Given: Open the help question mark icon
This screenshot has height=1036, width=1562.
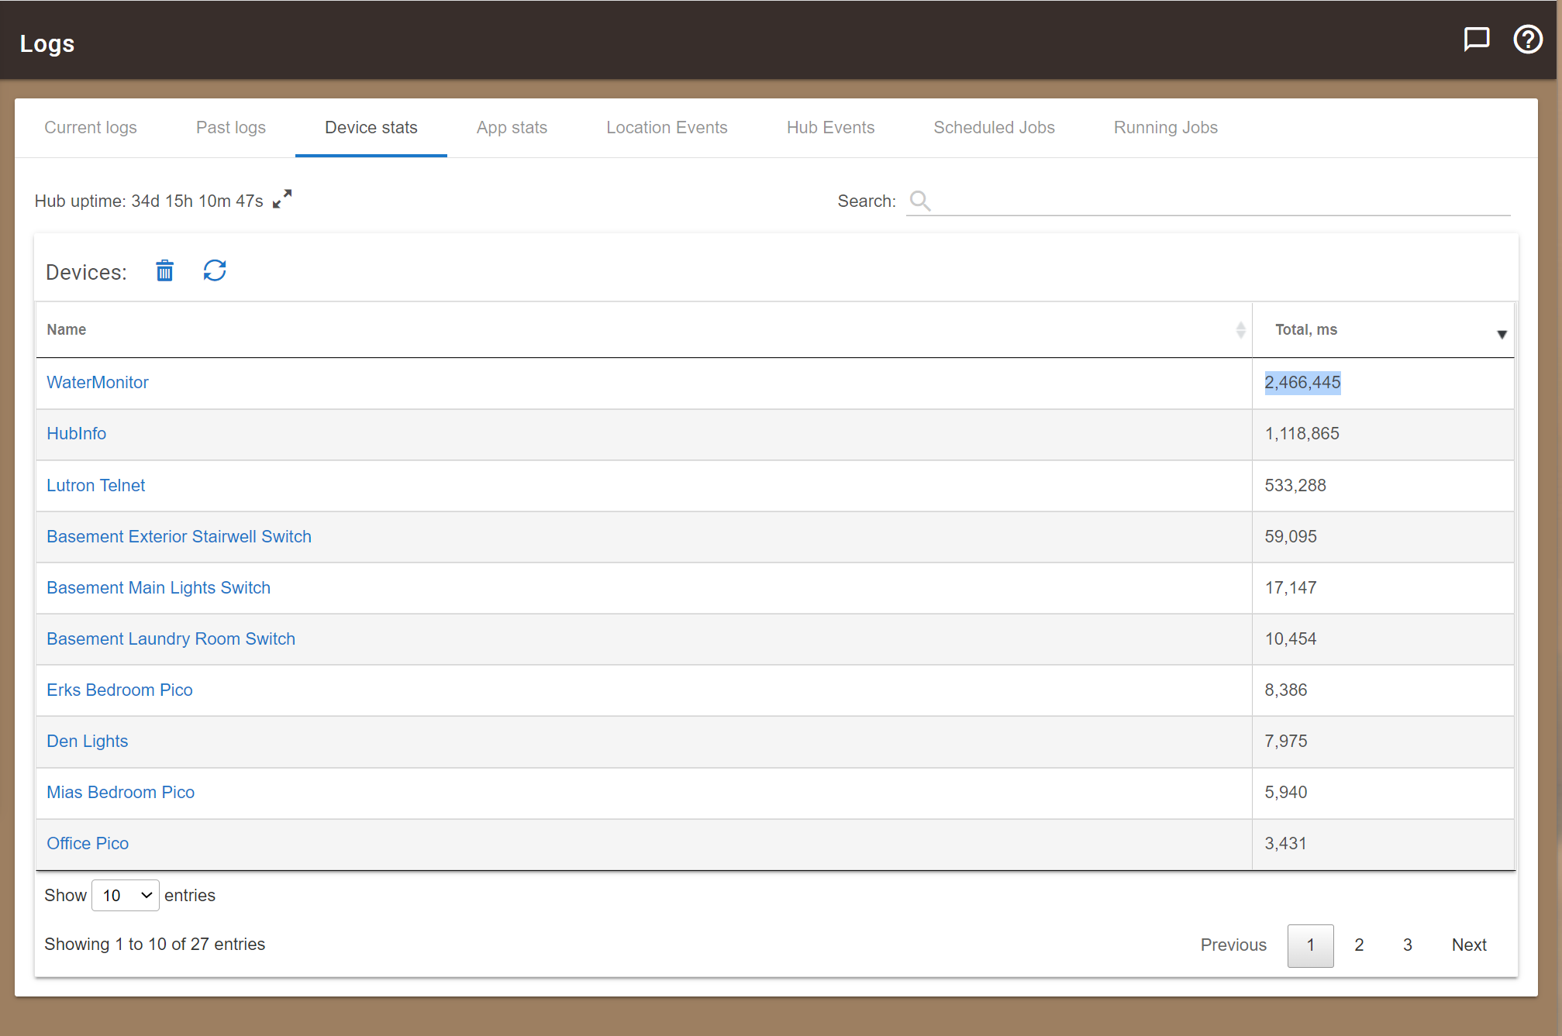Looking at the screenshot, I should point(1528,39).
